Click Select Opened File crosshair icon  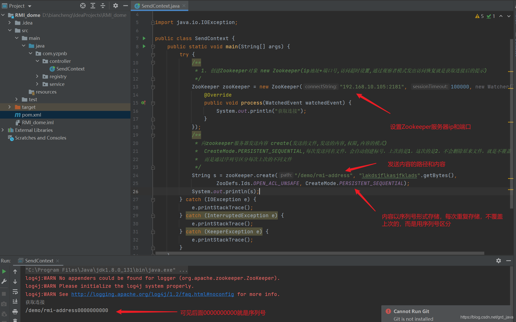[x=83, y=6]
